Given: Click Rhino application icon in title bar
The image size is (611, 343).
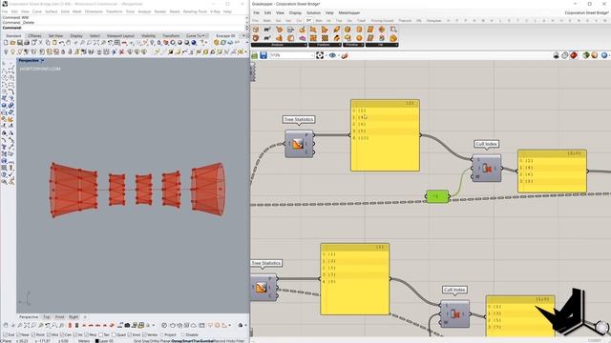Looking at the screenshot, I should [5, 4].
